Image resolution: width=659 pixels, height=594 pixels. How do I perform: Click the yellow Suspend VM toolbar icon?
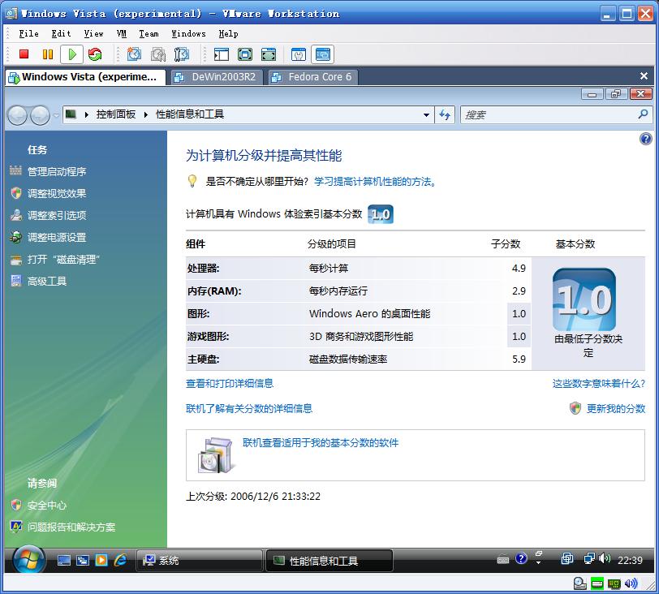tap(48, 54)
